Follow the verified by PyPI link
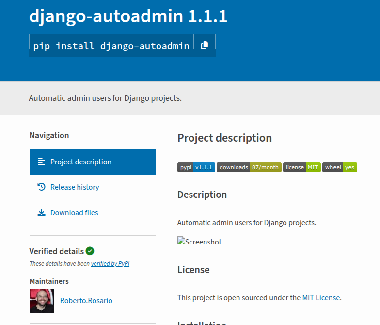The height and width of the screenshot is (325, 380). 111,264
